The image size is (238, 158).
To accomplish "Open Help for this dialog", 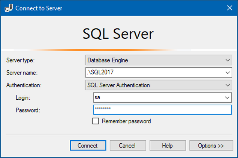I will (167, 146).
